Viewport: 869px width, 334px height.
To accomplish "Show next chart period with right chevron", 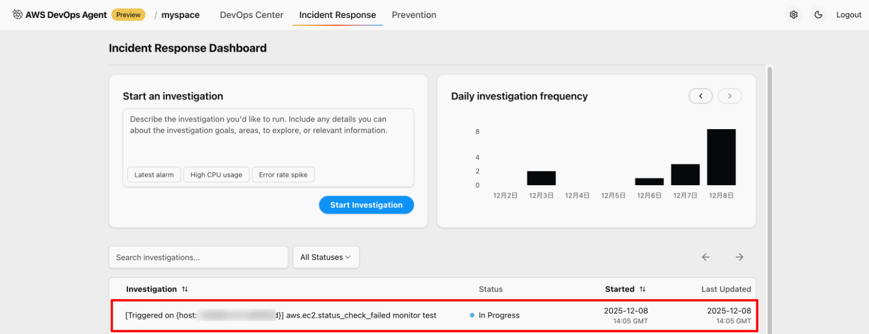I will (730, 96).
